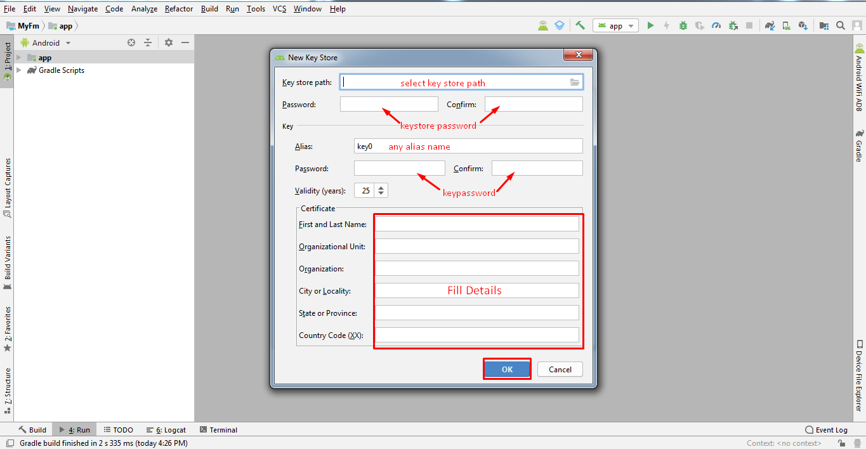Switch to the Terminal tool window tab
This screenshot has width=866, height=449.
[x=218, y=429]
